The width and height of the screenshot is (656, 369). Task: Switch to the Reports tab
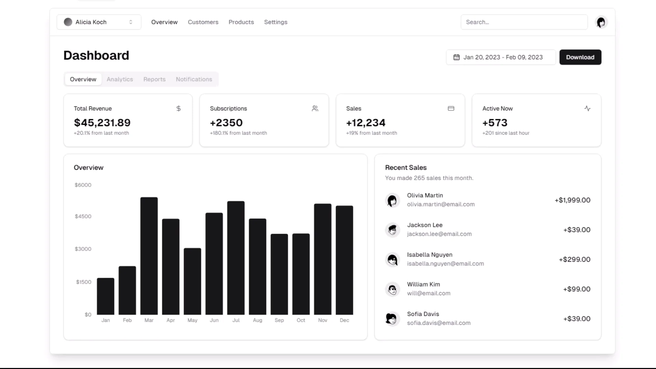point(154,79)
